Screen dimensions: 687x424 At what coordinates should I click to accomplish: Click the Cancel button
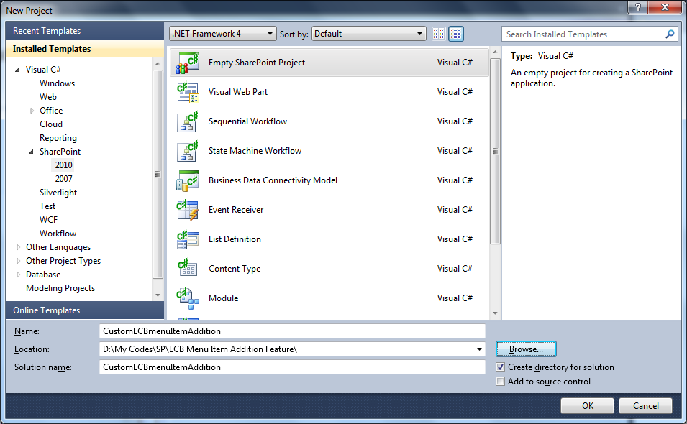(645, 405)
